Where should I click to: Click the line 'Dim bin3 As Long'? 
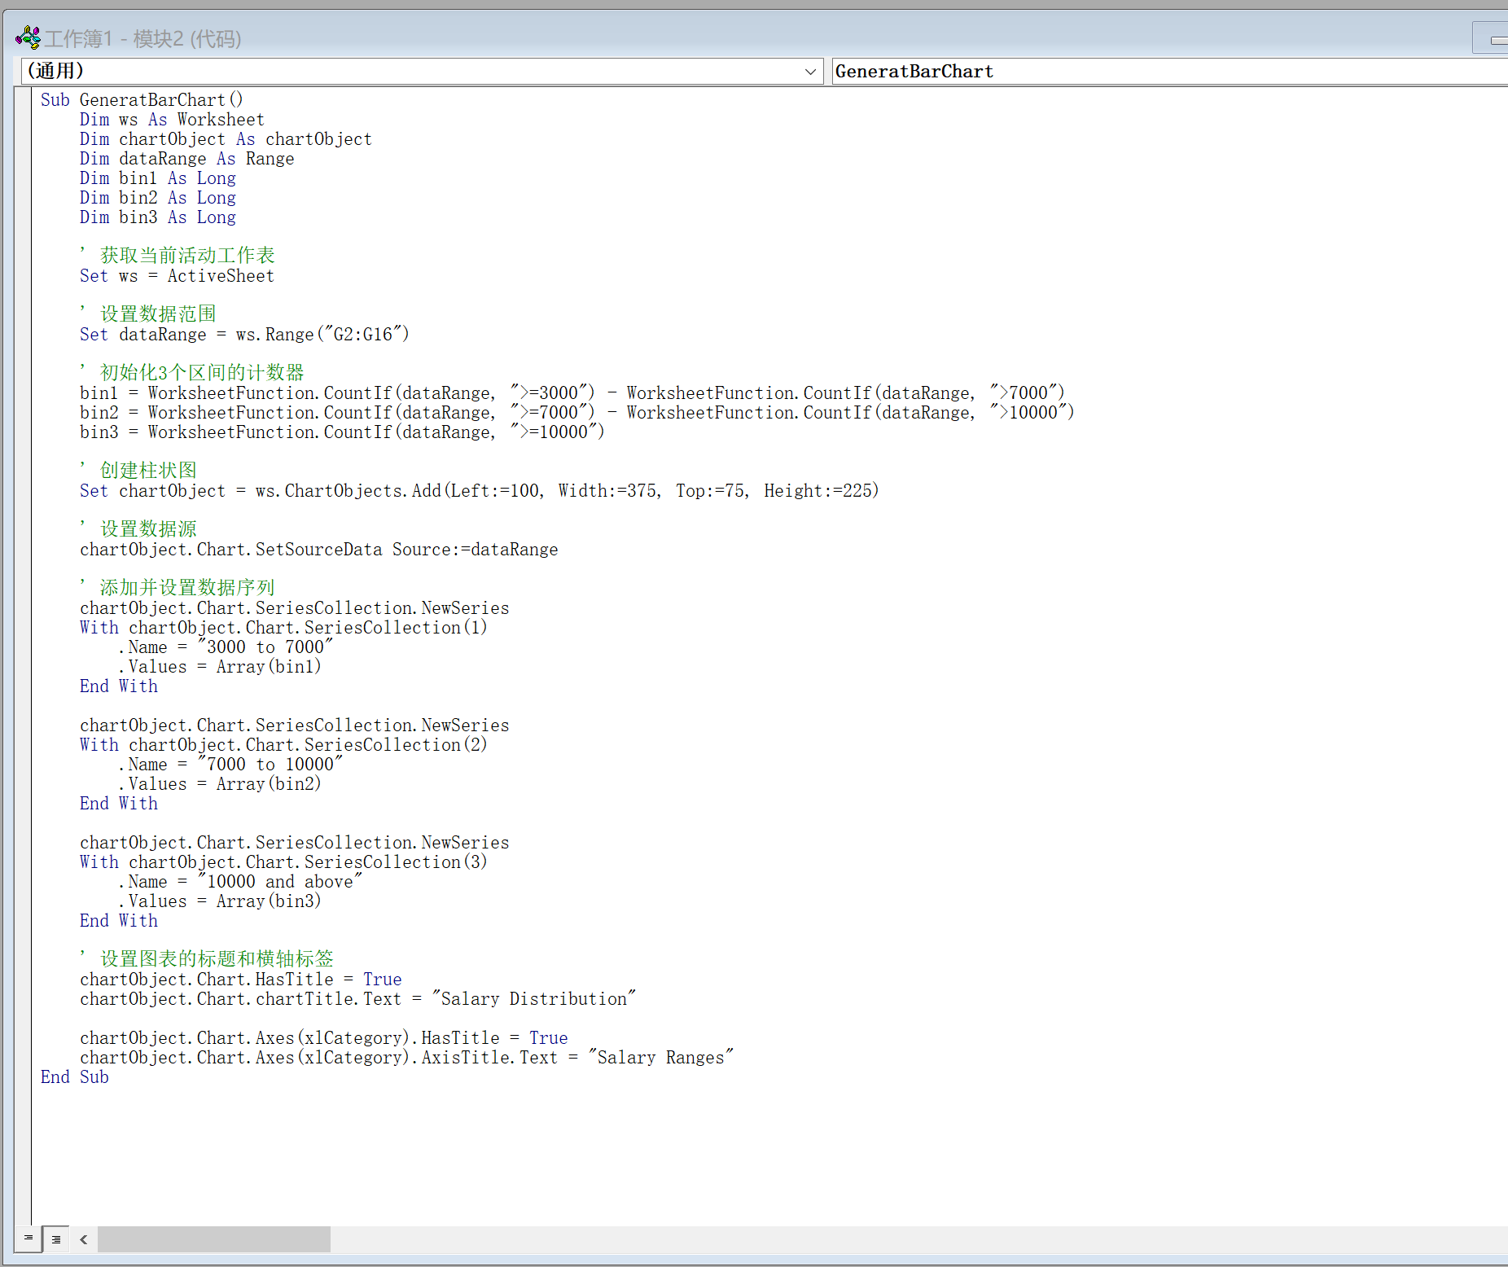158,217
